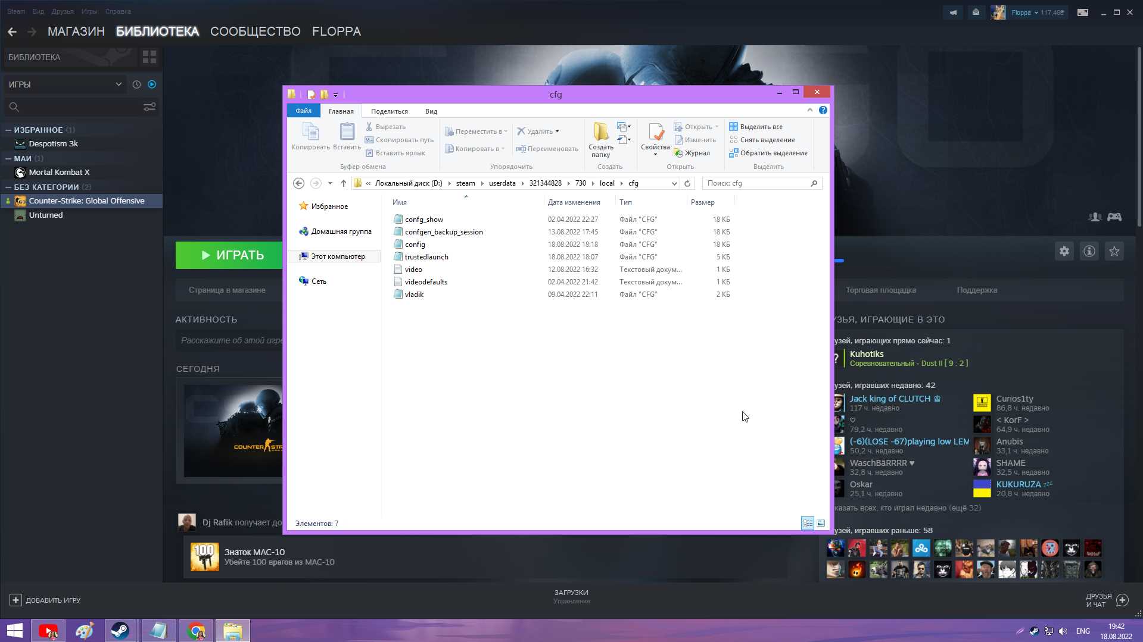Click Вставить paste icon in Explorer ribbon
Viewport: 1143px width, 642px height.
click(x=347, y=136)
